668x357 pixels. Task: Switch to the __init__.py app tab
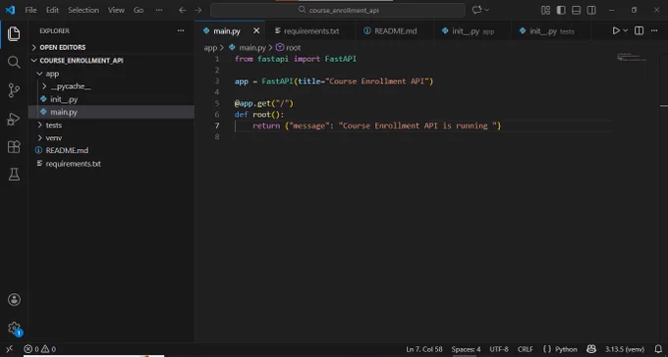click(472, 31)
